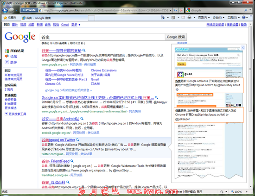255x196 pixels.
Task: Click the InPrivate indicator badge
Action: point(29,10)
